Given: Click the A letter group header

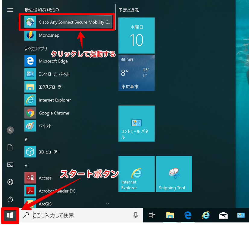Looking at the screenshot, I should click(x=26, y=166).
